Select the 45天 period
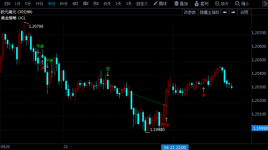The width and height of the screenshot is (268, 150). [107, 4]
